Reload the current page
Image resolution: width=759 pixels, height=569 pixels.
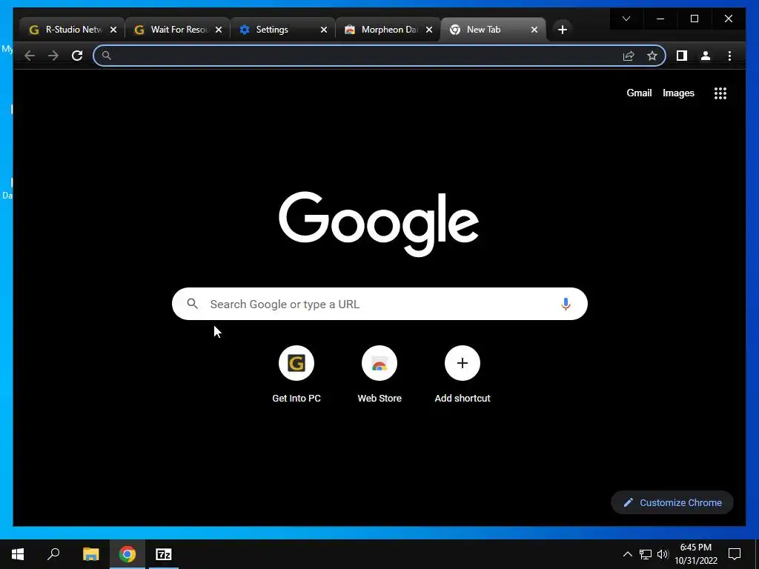coord(77,56)
